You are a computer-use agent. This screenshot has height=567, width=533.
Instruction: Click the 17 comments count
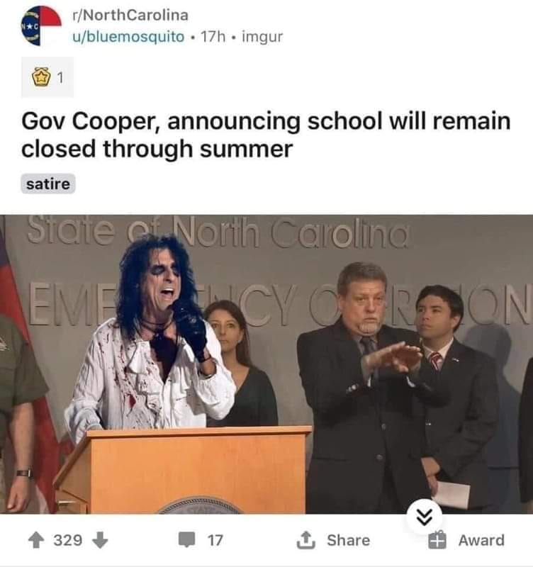tap(215, 540)
